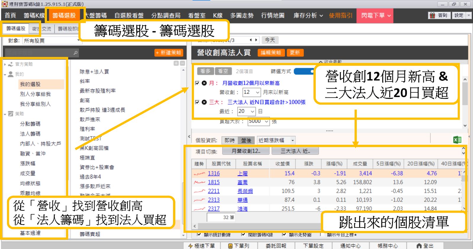Image resolution: width=473 pixels, height=249 pixels.
Task: Open 下單列 via its chart icon
Action: pyautogui.click(x=230, y=246)
